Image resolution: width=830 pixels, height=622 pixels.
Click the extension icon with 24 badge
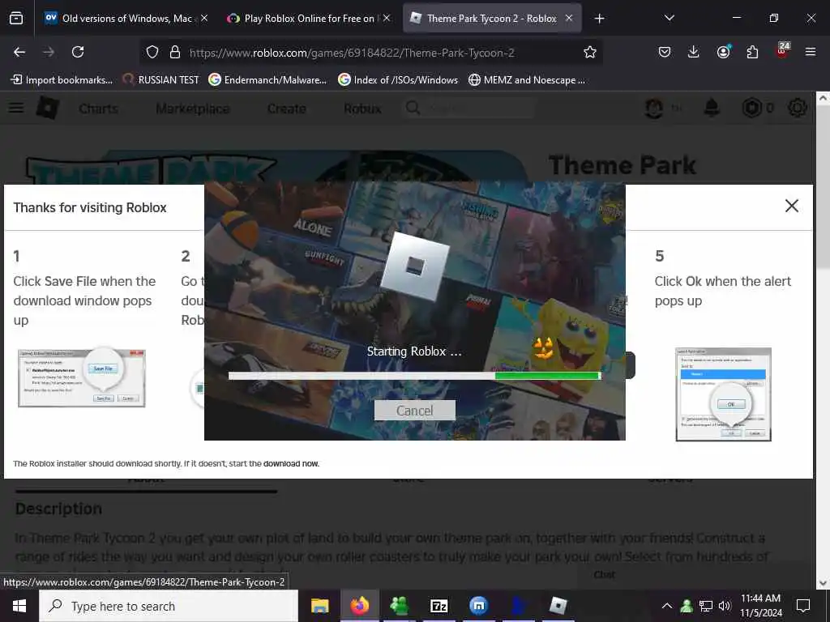pos(782,50)
